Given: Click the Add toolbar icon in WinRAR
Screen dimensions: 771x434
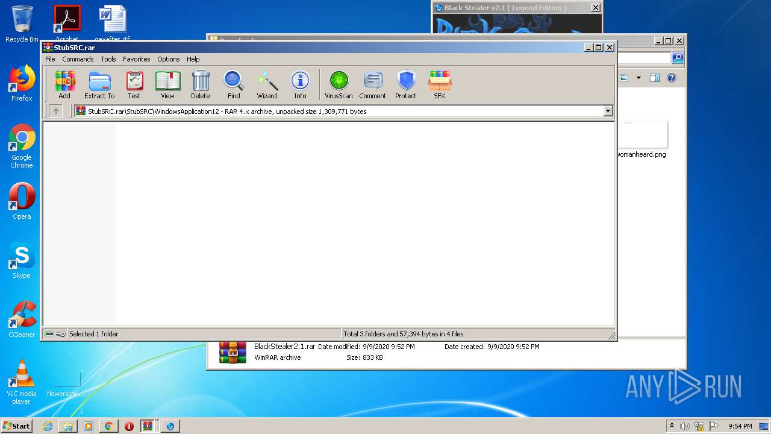Looking at the screenshot, I should click(x=64, y=84).
